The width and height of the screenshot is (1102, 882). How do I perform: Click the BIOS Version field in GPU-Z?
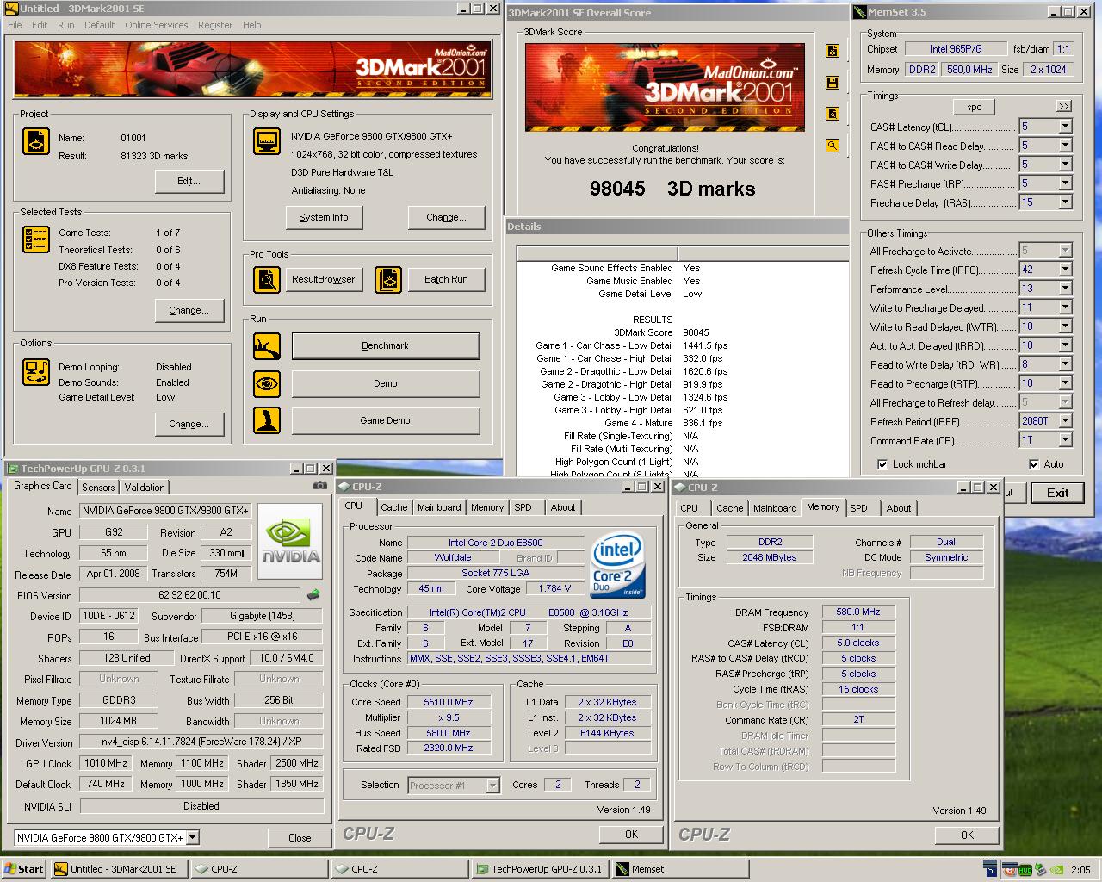pos(189,595)
